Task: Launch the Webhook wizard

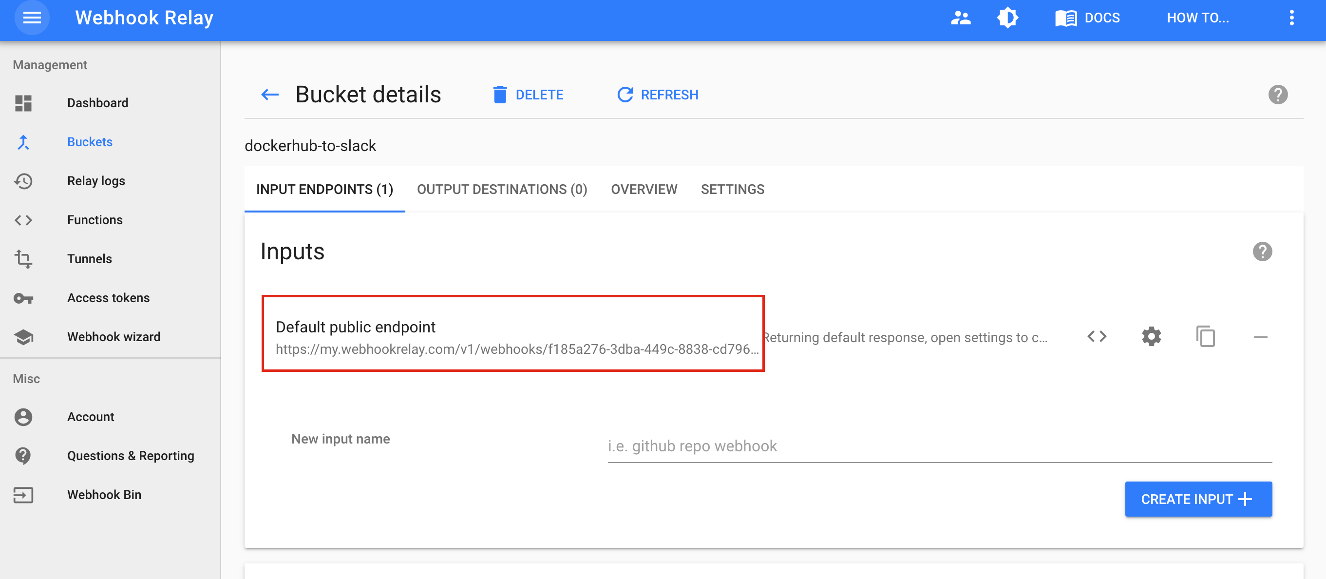Action: pos(114,336)
